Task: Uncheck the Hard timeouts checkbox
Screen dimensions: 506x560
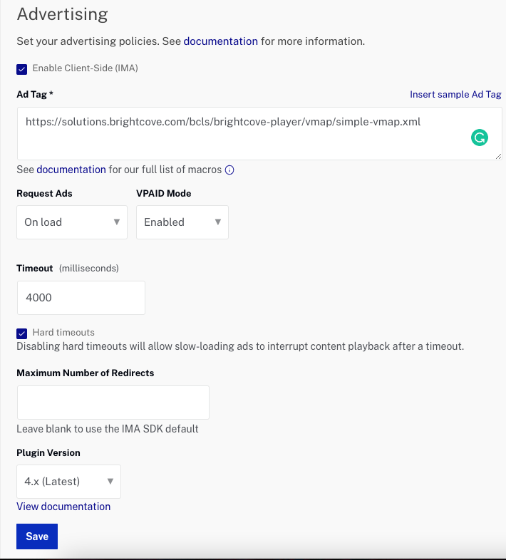Action: (22, 333)
